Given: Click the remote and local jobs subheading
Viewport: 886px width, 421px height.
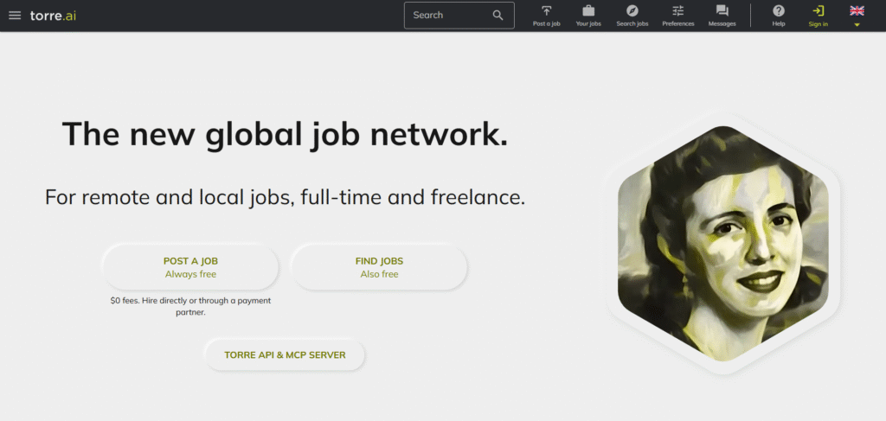Looking at the screenshot, I should (285, 197).
